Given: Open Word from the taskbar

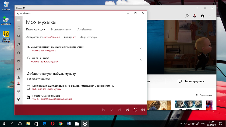Looking at the screenshot, I should click(x=69, y=124).
